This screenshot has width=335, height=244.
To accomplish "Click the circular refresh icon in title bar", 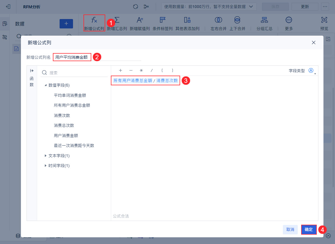I will pos(136,7).
